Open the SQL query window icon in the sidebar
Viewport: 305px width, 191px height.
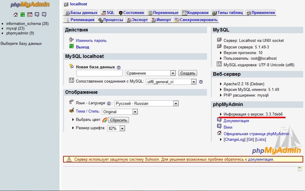[x=30, y=15]
